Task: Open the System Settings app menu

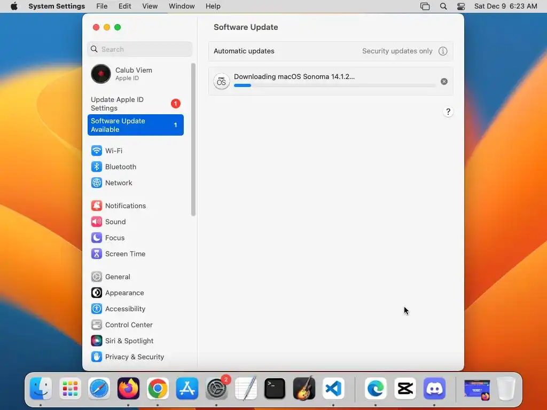Action: (57, 6)
